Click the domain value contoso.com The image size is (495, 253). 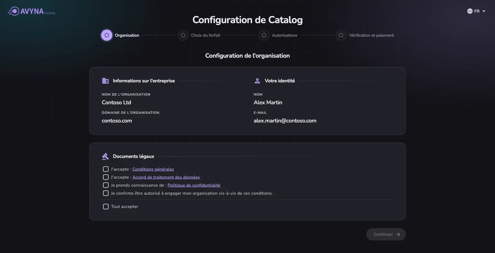coord(117,121)
